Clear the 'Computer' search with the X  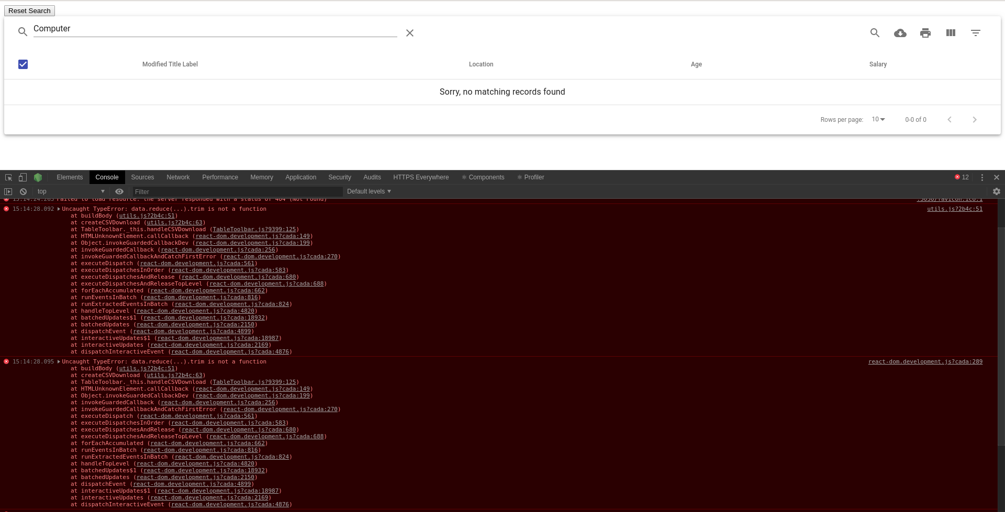410,33
